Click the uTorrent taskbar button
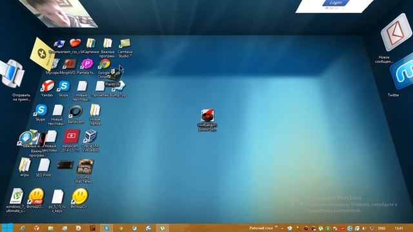 (x=163, y=228)
